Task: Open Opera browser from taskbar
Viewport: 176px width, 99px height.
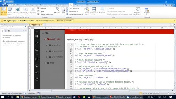Action: click(x=79, y=97)
